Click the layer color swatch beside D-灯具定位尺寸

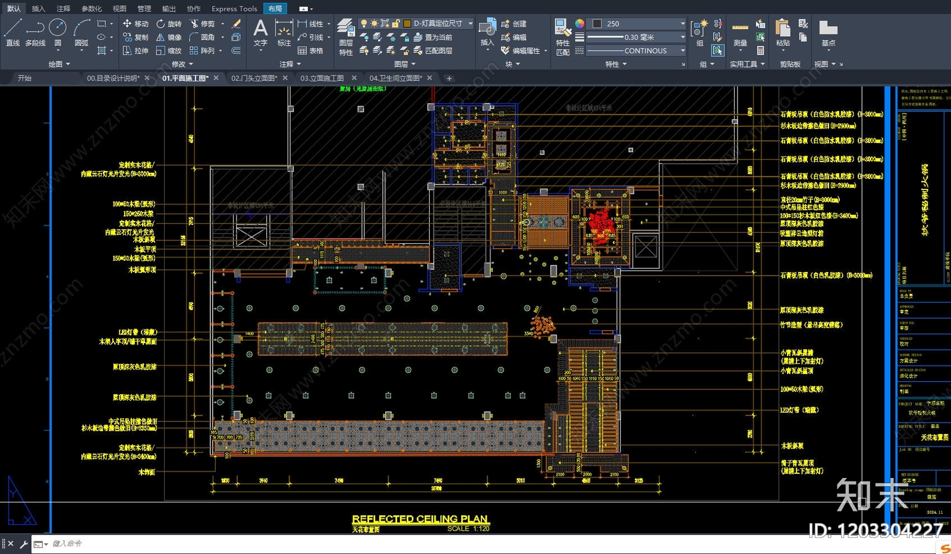click(407, 24)
